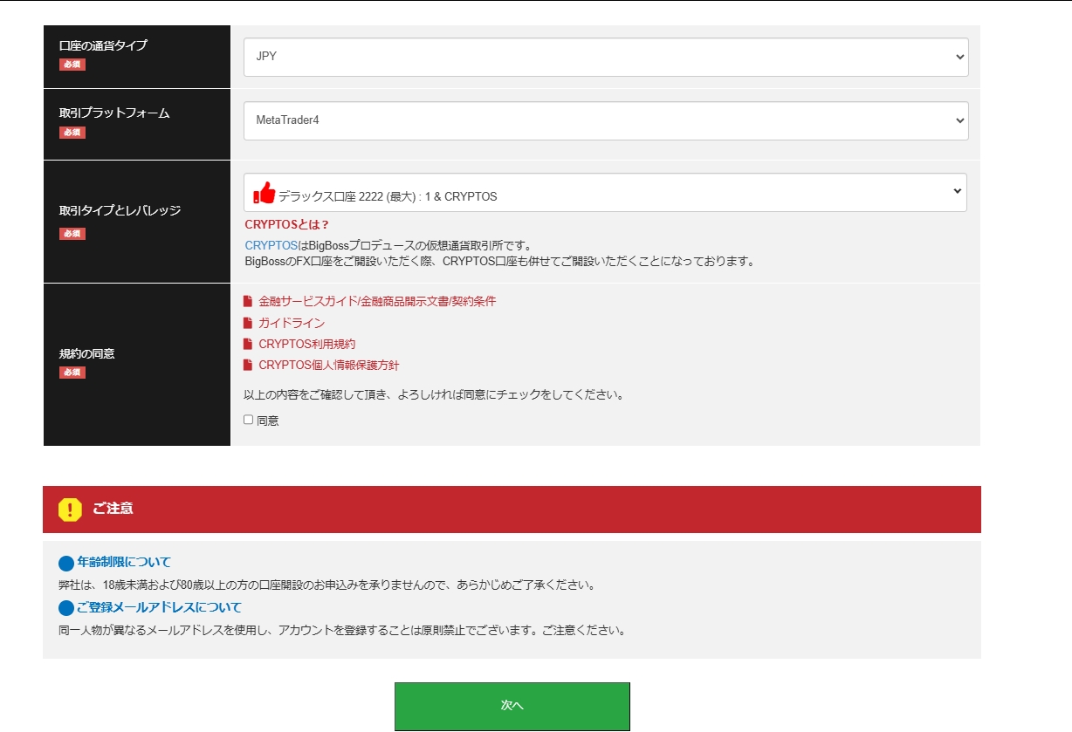Click the 年齢制限について heading
Viewport: 1072px width, 732px height.
[124, 562]
